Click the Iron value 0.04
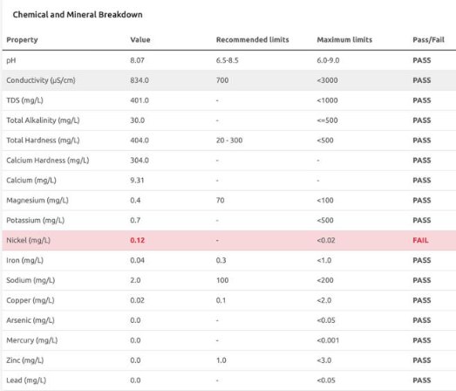The width and height of the screenshot is (456, 391). (x=137, y=260)
